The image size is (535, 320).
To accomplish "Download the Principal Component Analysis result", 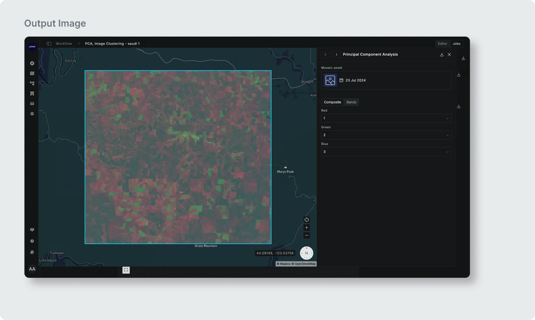I will point(442,55).
